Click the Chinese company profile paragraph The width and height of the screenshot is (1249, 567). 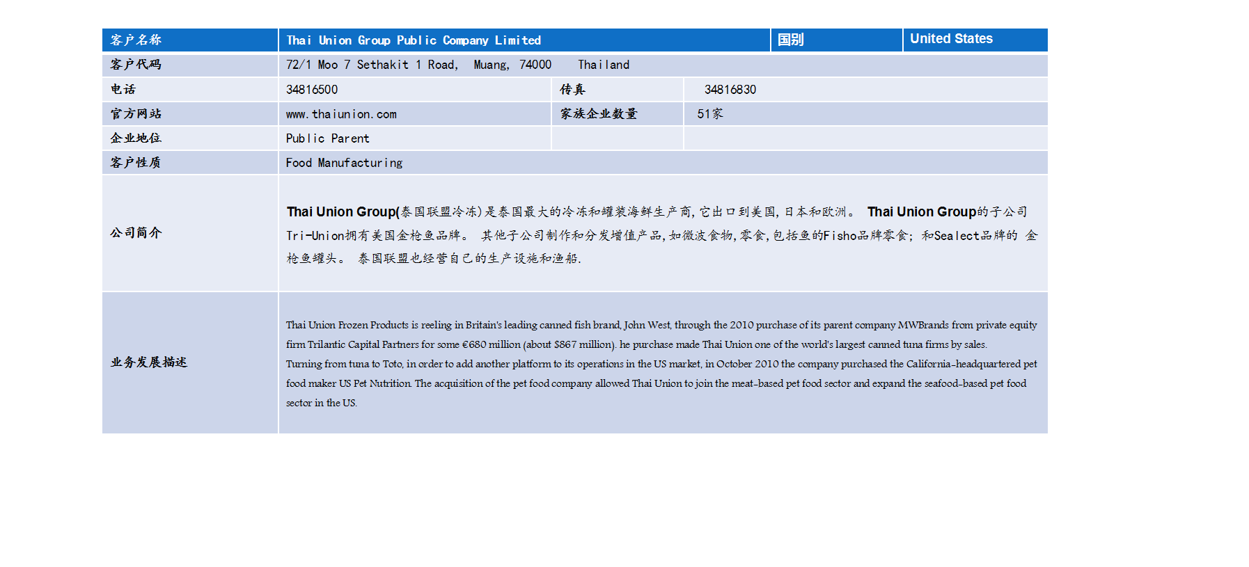(x=662, y=234)
